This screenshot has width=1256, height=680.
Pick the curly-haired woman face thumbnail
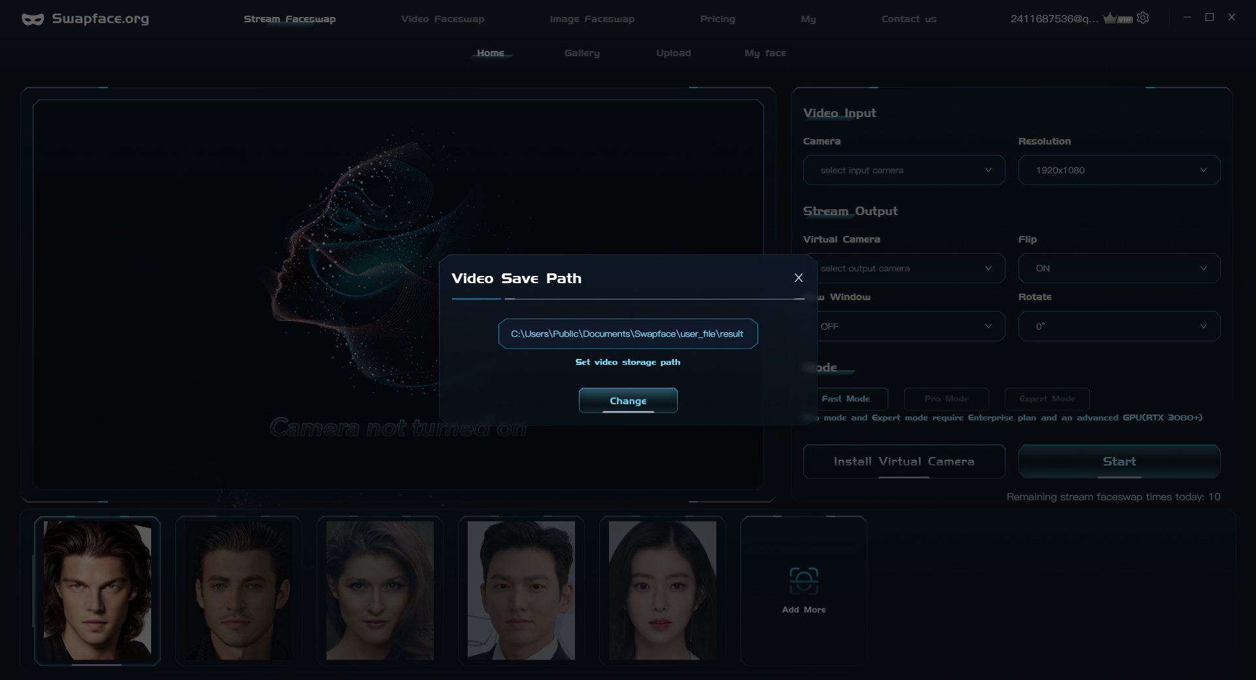click(379, 590)
